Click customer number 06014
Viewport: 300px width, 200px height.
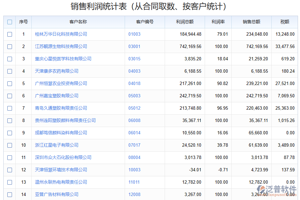[x=134, y=133]
